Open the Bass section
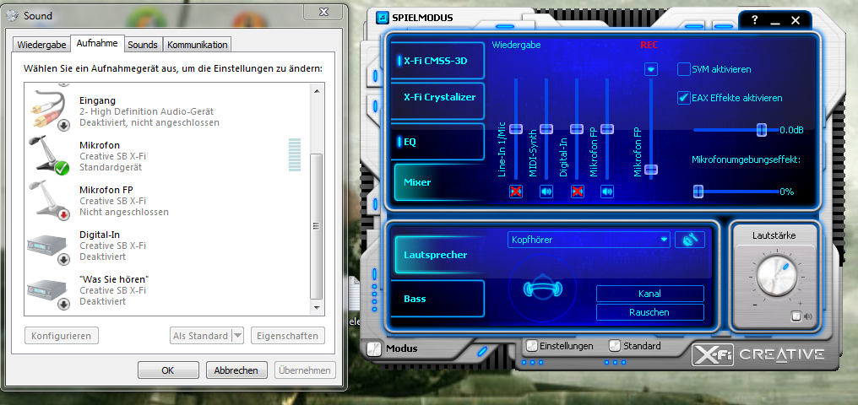This screenshot has width=858, height=405. (x=439, y=299)
